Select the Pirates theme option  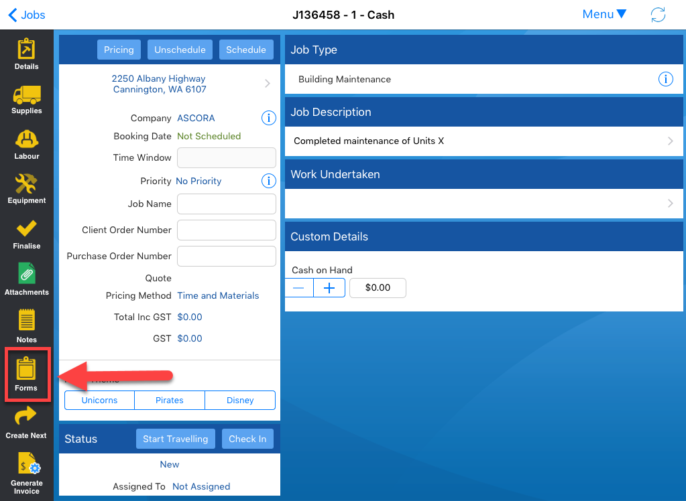[x=170, y=400]
